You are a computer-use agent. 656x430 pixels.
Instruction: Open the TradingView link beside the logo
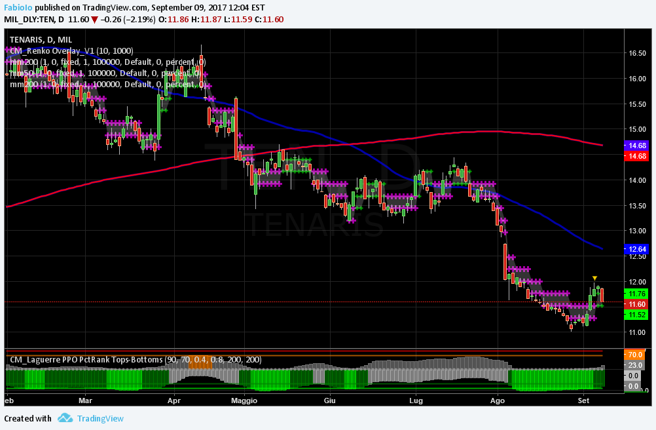(x=100, y=418)
